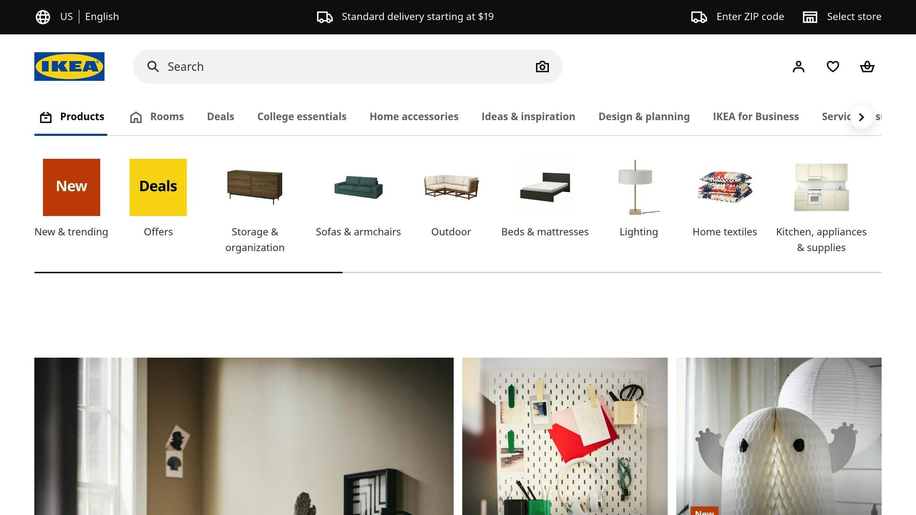The width and height of the screenshot is (916, 515).
Task: Expand navigation with right chevron arrow
Action: tap(861, 117)
